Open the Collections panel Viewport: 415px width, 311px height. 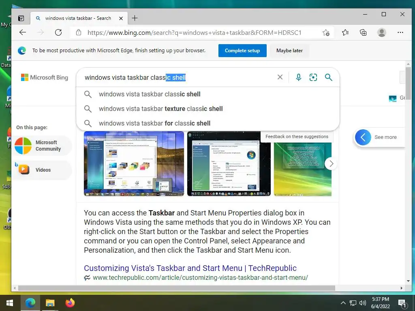pyautogui.click(x=363, y=32)
